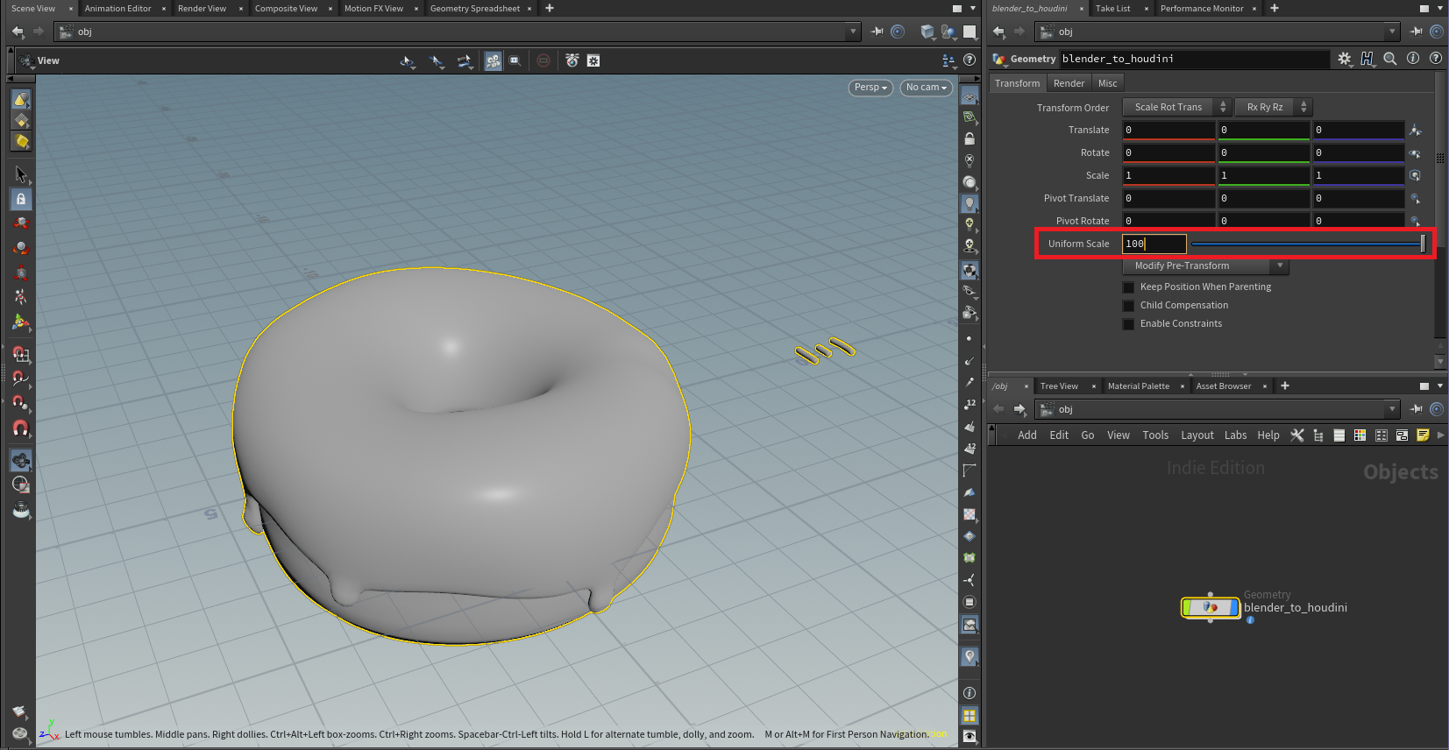Click the Uniform Scale slider handle
This screenshot has height=750, width=1449.
[1422, 244]
